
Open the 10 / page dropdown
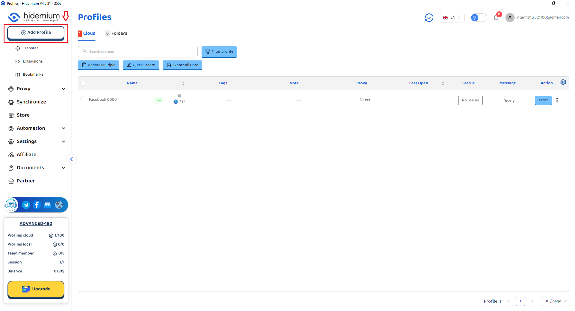click(556, 301)
